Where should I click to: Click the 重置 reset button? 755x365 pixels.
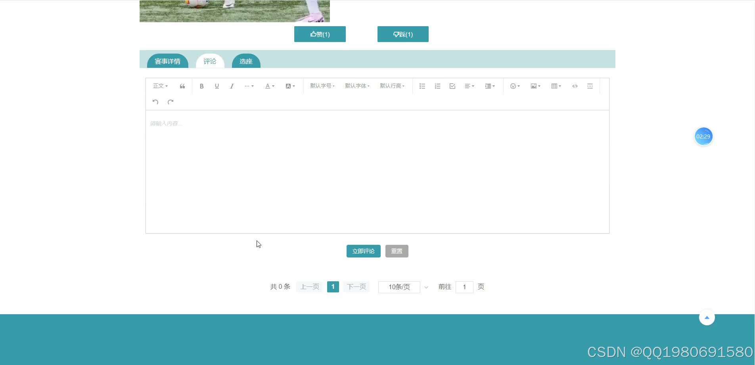[397, 251]
